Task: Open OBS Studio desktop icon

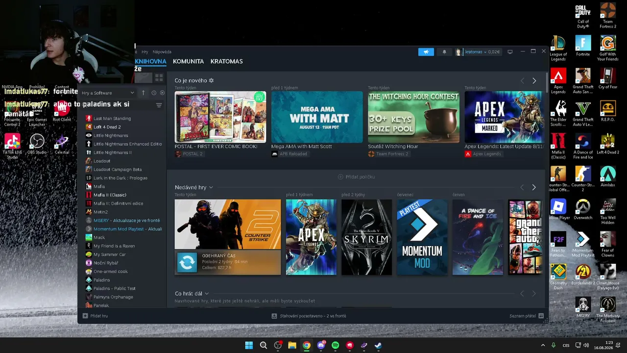Action: (x=37, y=144)
